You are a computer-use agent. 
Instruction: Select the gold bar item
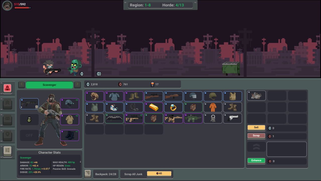[x=154, y=107]
